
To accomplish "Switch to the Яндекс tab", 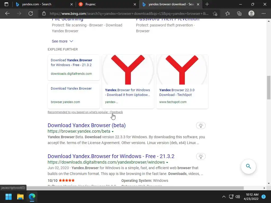I will [x=107, y=4].
